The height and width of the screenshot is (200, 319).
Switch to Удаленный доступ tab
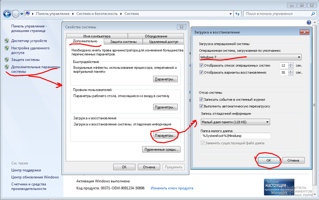[x=163, y=41]
